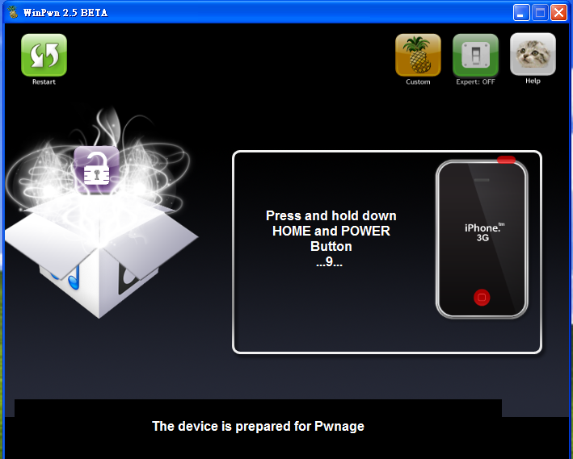Open Help via the cat icon
Screen dimensions: 573x459
click(533, 54)
